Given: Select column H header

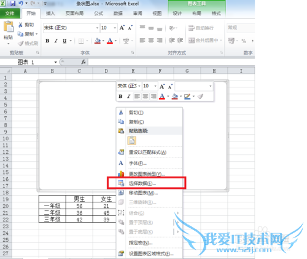Looking at the screenshot, I should pyautogui.click(x=214, y=71).
